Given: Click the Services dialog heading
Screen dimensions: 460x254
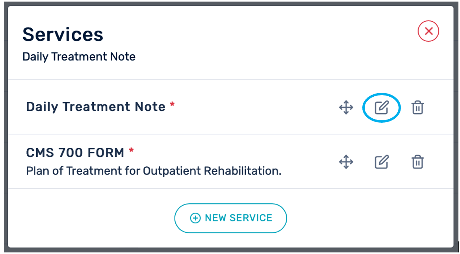Looking at the screenshot, I should pyautogui.click(x=63, y=35).
